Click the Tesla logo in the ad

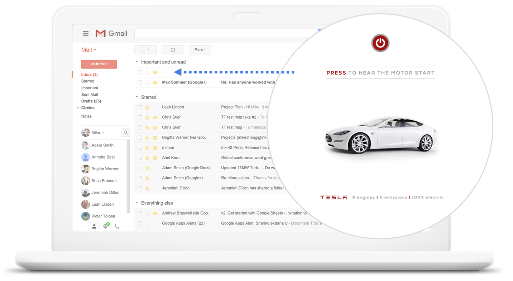(x=334, y=197)
